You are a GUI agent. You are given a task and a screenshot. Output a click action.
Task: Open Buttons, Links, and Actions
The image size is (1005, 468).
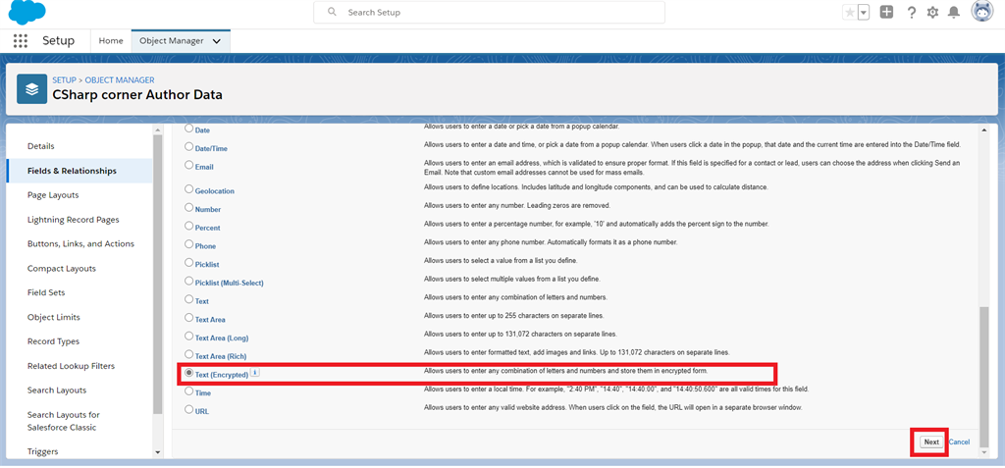tap(80, 243)
